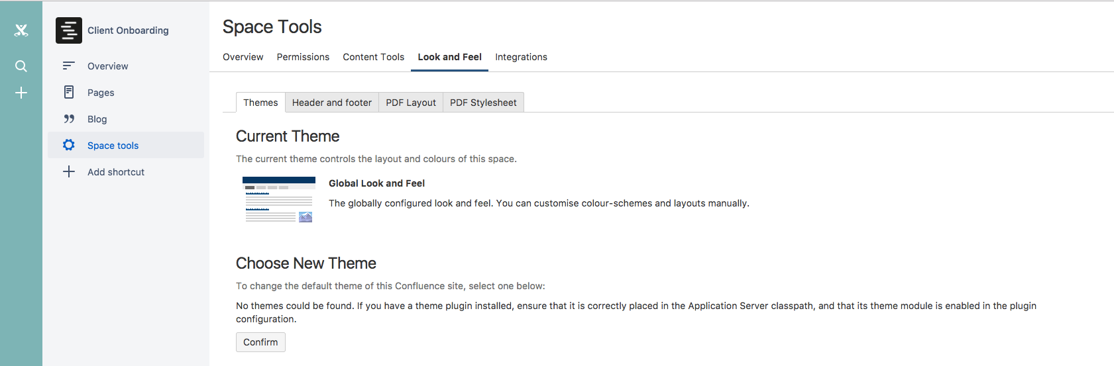Open the Integrations tab

[x=521, y=57]
